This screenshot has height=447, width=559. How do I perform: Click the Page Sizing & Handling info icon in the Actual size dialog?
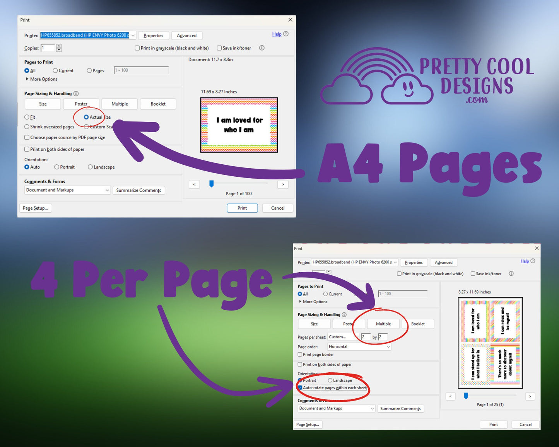point(76,94)
